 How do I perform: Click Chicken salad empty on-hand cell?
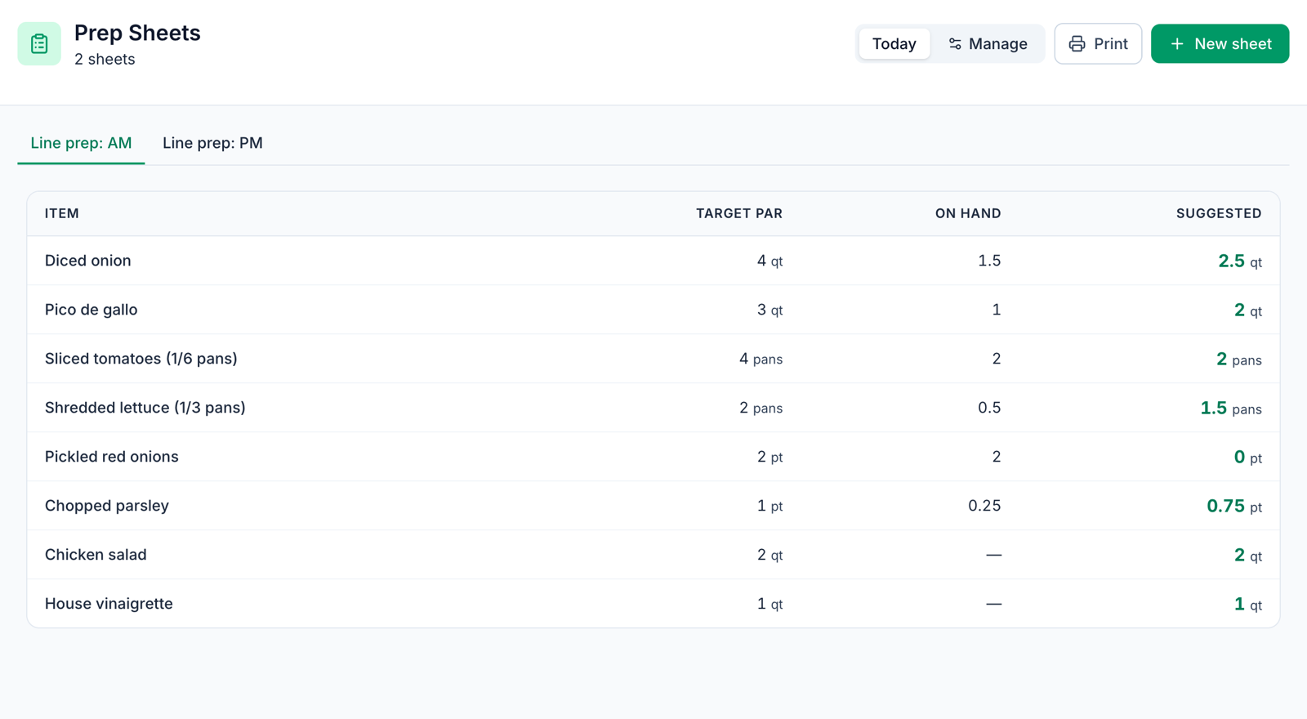click(993, 555)
